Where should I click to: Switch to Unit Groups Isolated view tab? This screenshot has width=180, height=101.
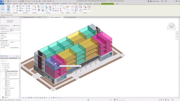point(71,17)
